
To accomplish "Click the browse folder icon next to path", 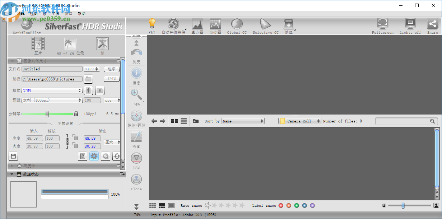I will tap(88, 79).
